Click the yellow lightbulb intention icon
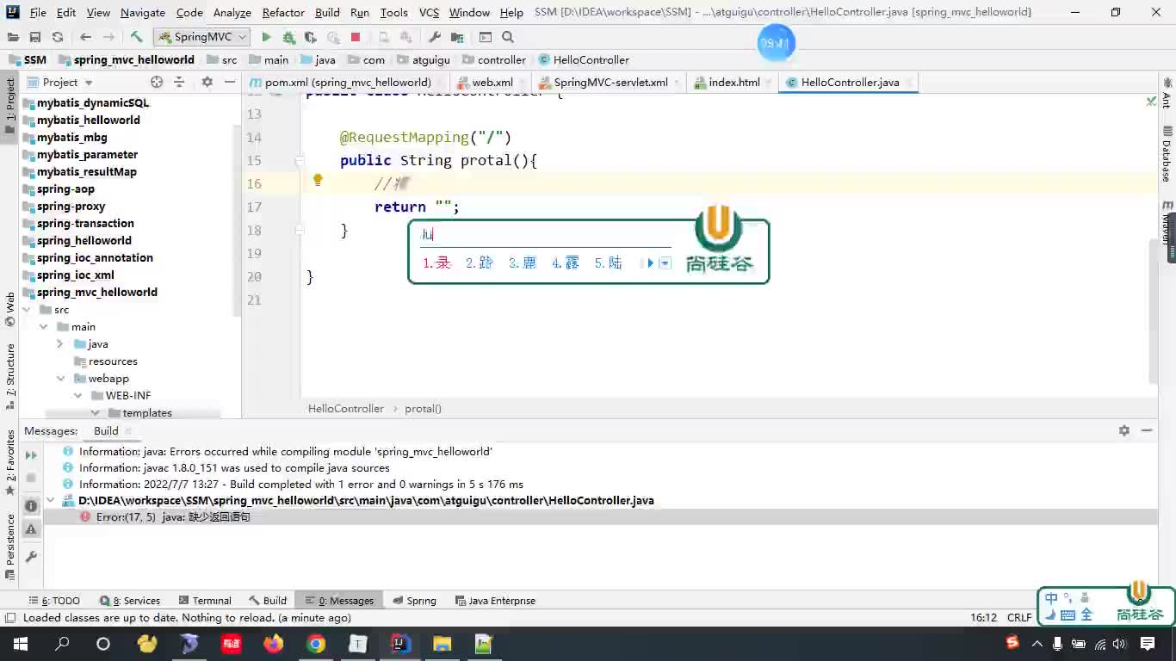Viewport: 1176px width, 661px height. pos(318,180)
